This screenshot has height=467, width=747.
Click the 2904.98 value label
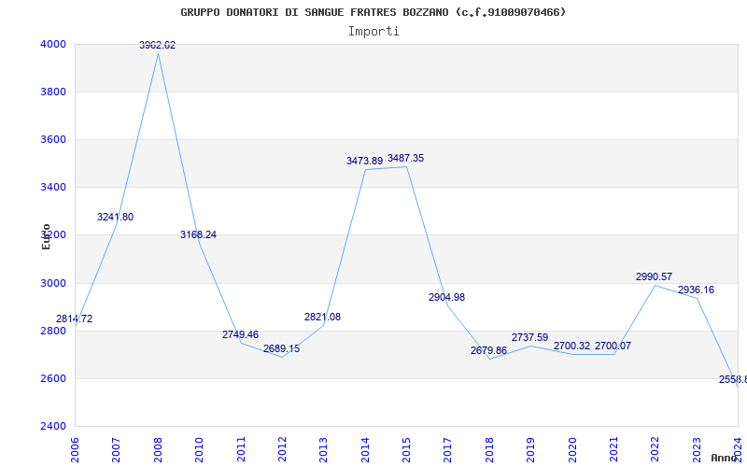pyautogui.click(x=446, y=297)
